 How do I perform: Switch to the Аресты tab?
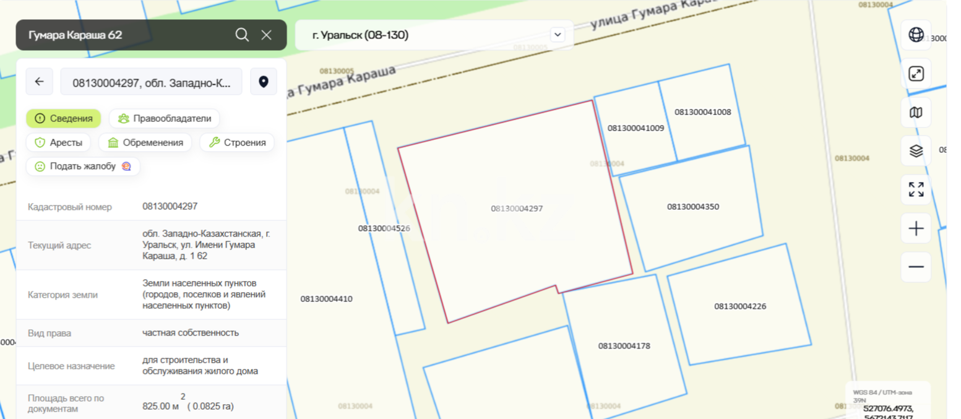click(x=59, y=142)
